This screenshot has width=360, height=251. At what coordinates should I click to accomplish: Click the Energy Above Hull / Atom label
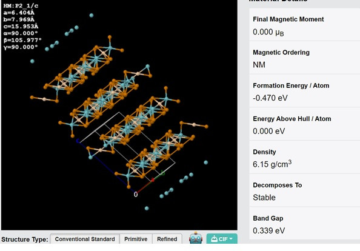[x=292, y=119]
